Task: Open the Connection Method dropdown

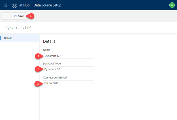Action: click(69, 83)
